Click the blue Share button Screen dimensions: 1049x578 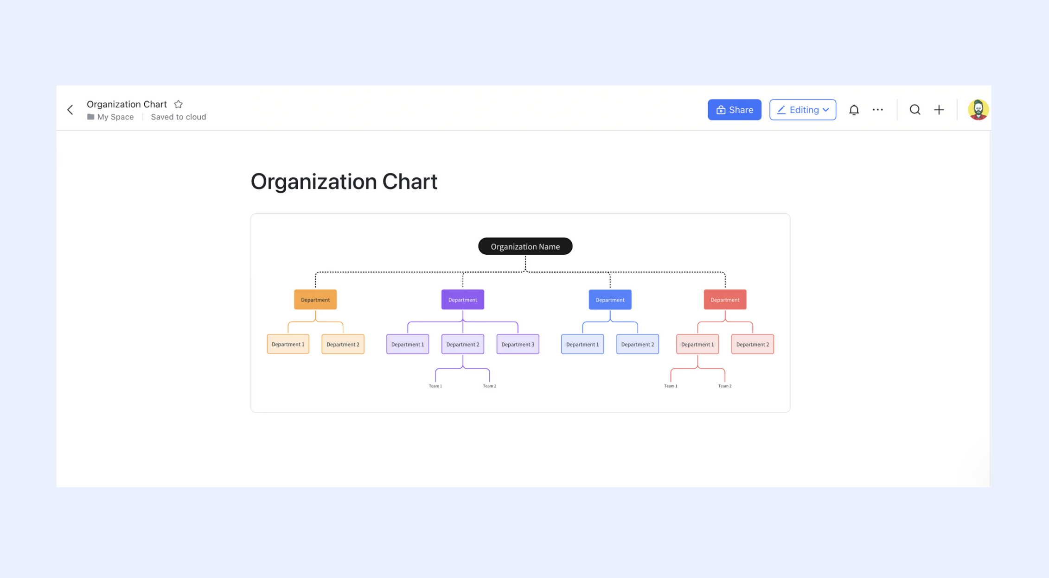click(734, 110)
